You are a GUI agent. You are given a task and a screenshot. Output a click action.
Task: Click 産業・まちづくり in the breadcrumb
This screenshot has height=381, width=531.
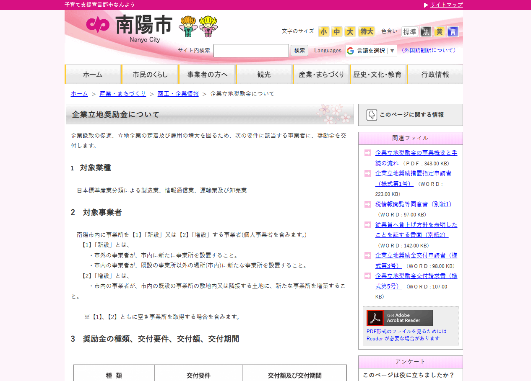(123, 94)
